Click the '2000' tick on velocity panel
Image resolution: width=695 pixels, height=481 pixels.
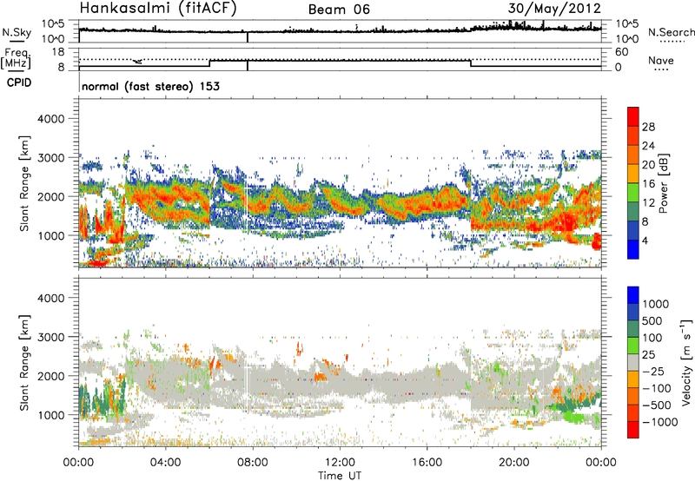(x=50, y=376)
